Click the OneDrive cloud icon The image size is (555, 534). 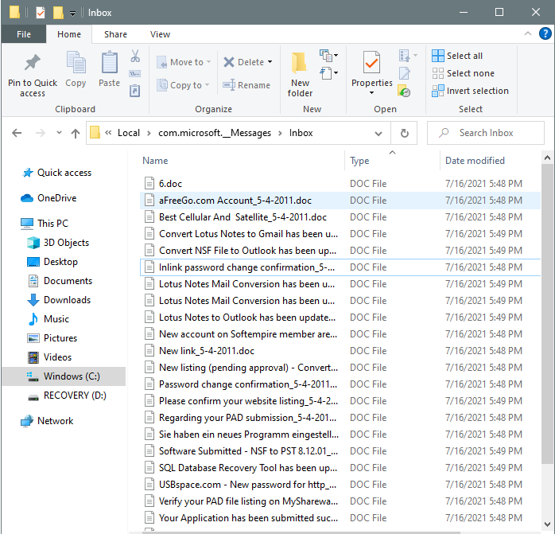coord(27,198)
